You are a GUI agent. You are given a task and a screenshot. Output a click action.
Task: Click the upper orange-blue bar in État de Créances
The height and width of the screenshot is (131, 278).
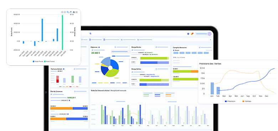click(69, 108)
